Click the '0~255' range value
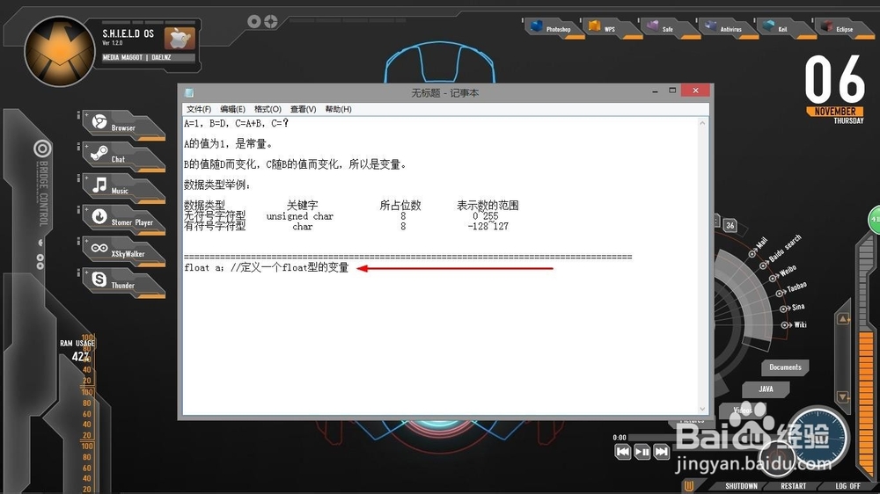This screenshot has width=880, height=494. tap(485, 216)
